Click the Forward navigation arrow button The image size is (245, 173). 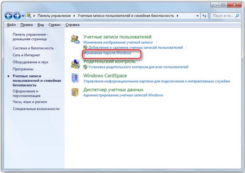coord(17,16)
